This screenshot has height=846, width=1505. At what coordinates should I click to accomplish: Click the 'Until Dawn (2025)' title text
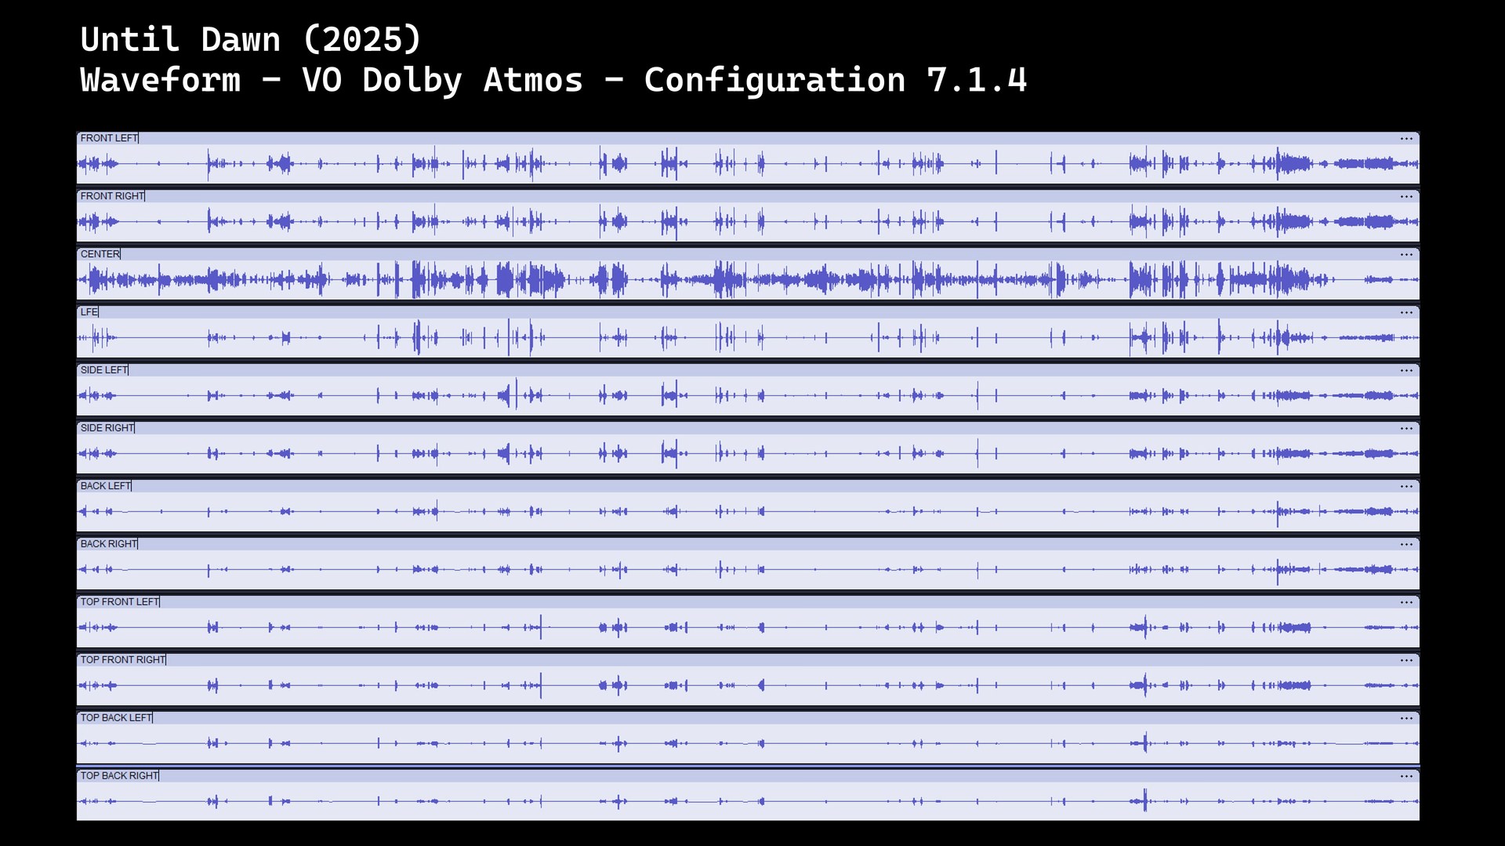[x=251, y=39]
